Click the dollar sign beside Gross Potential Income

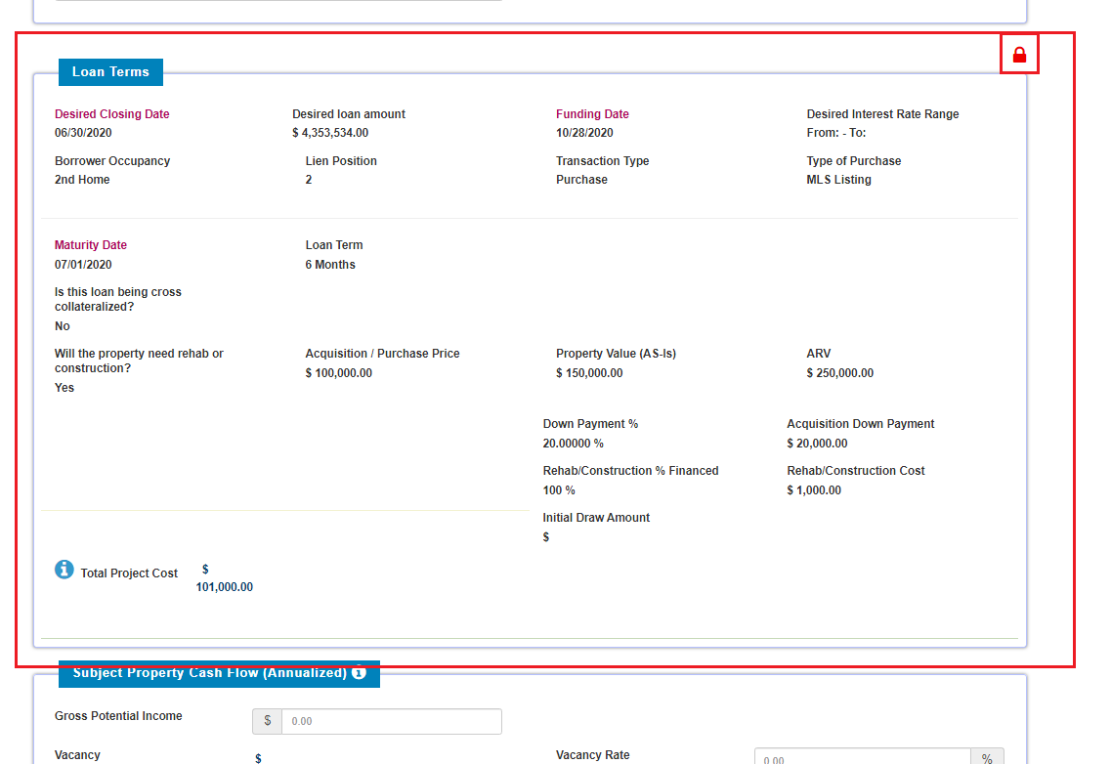(267, 721)
